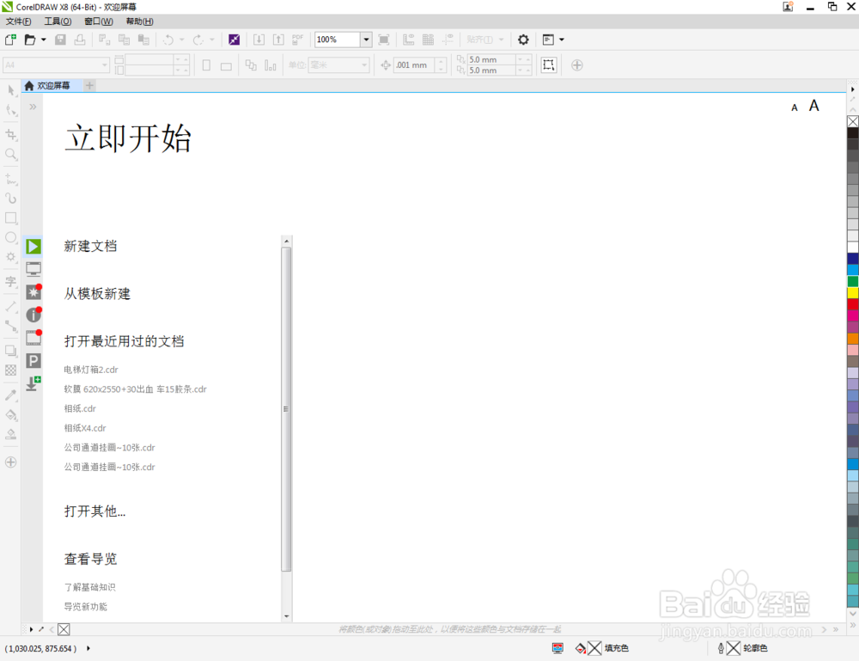Select the Interactive Fill bucket tool
859x661 pixels.
pyautogui.click(x=11, y=415)
